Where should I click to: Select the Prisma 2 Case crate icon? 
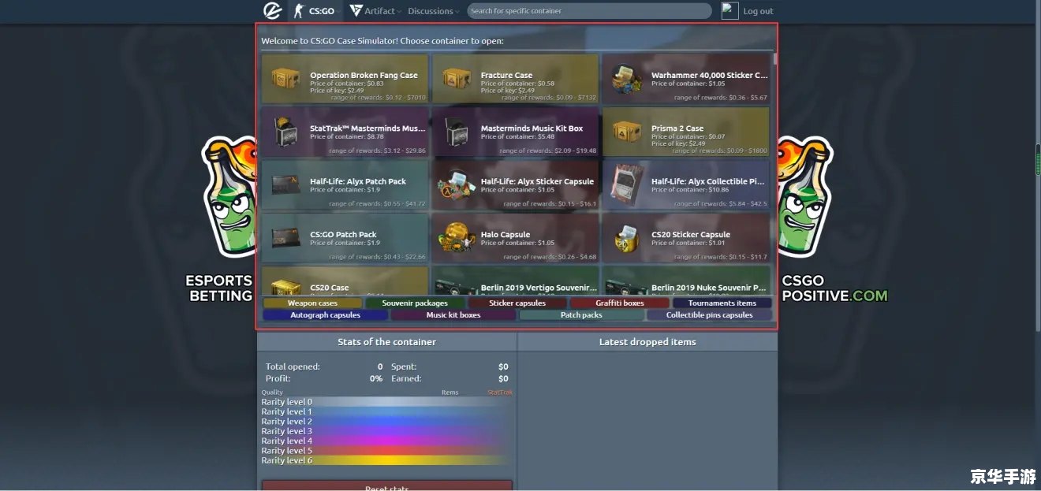coord(626,131)
